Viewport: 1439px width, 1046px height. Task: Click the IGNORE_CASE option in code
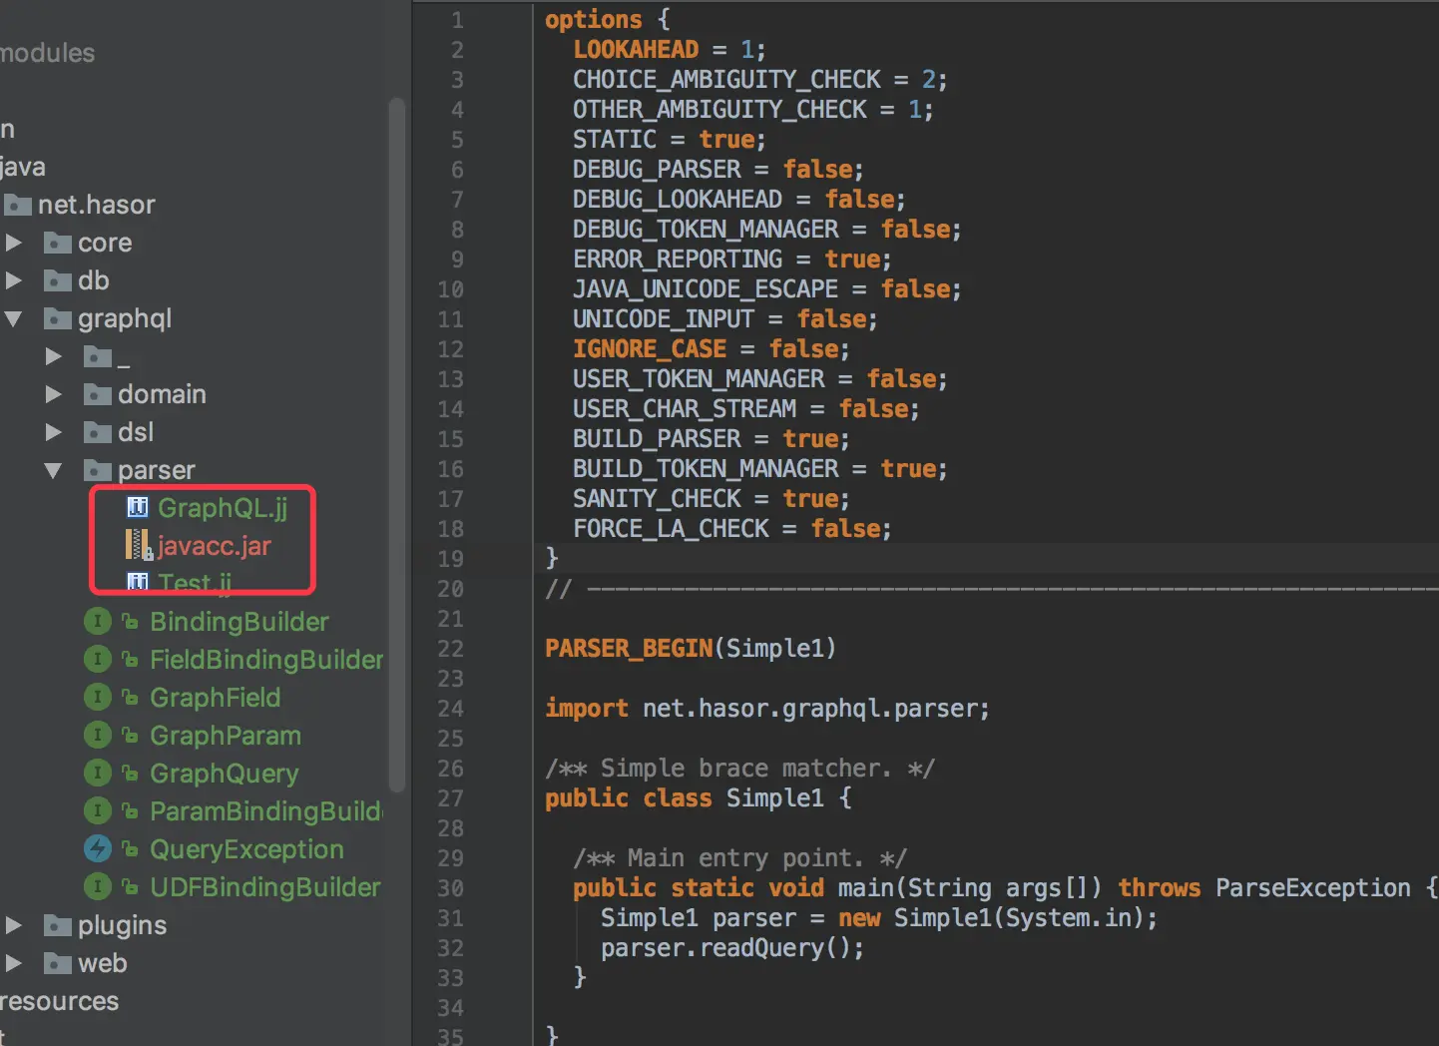click(650, 348)
